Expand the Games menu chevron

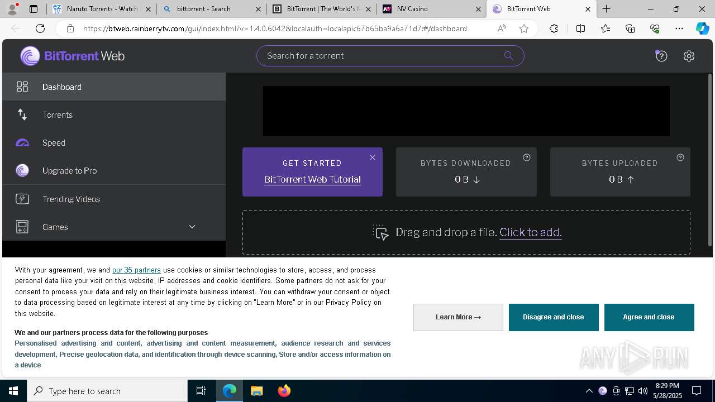pos(192,227)
